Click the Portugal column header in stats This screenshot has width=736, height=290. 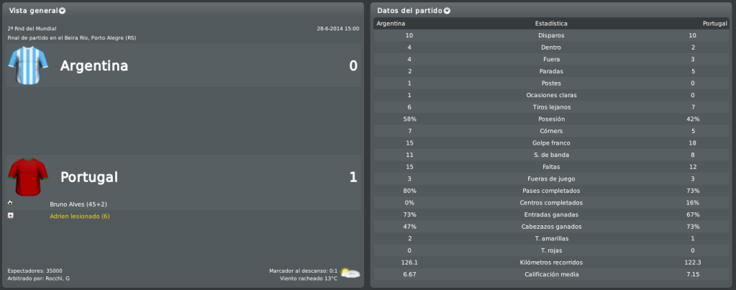click(x=715, y=24)
